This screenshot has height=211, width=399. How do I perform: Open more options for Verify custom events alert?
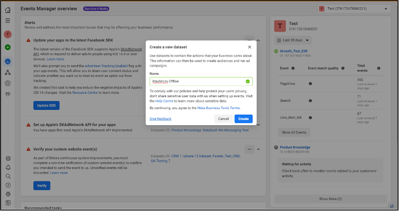[x=250, y=149]
